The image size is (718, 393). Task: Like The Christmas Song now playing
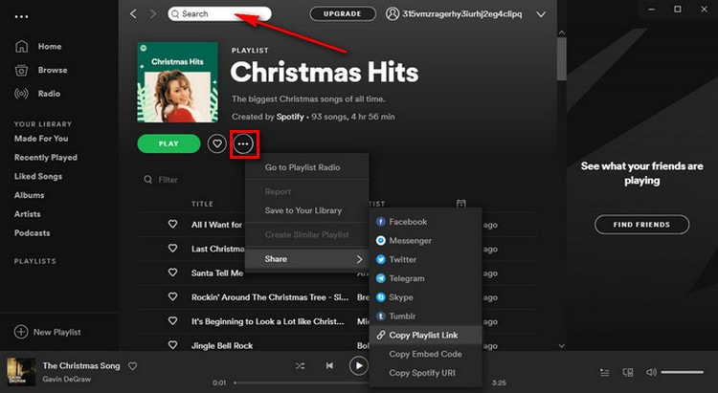132,366
